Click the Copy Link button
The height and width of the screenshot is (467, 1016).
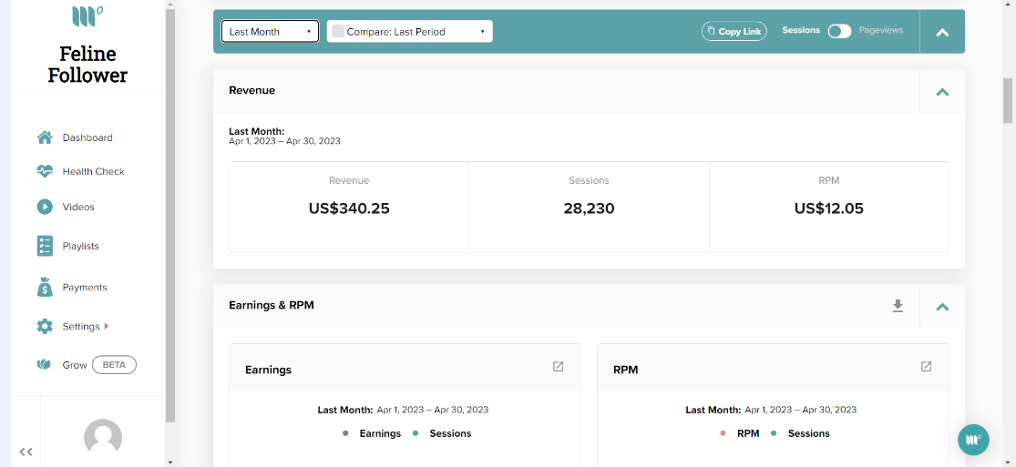[x=734, y=31]
